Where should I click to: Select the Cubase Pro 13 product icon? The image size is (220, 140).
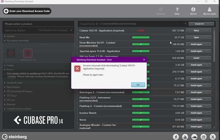[x=11, y=53]
